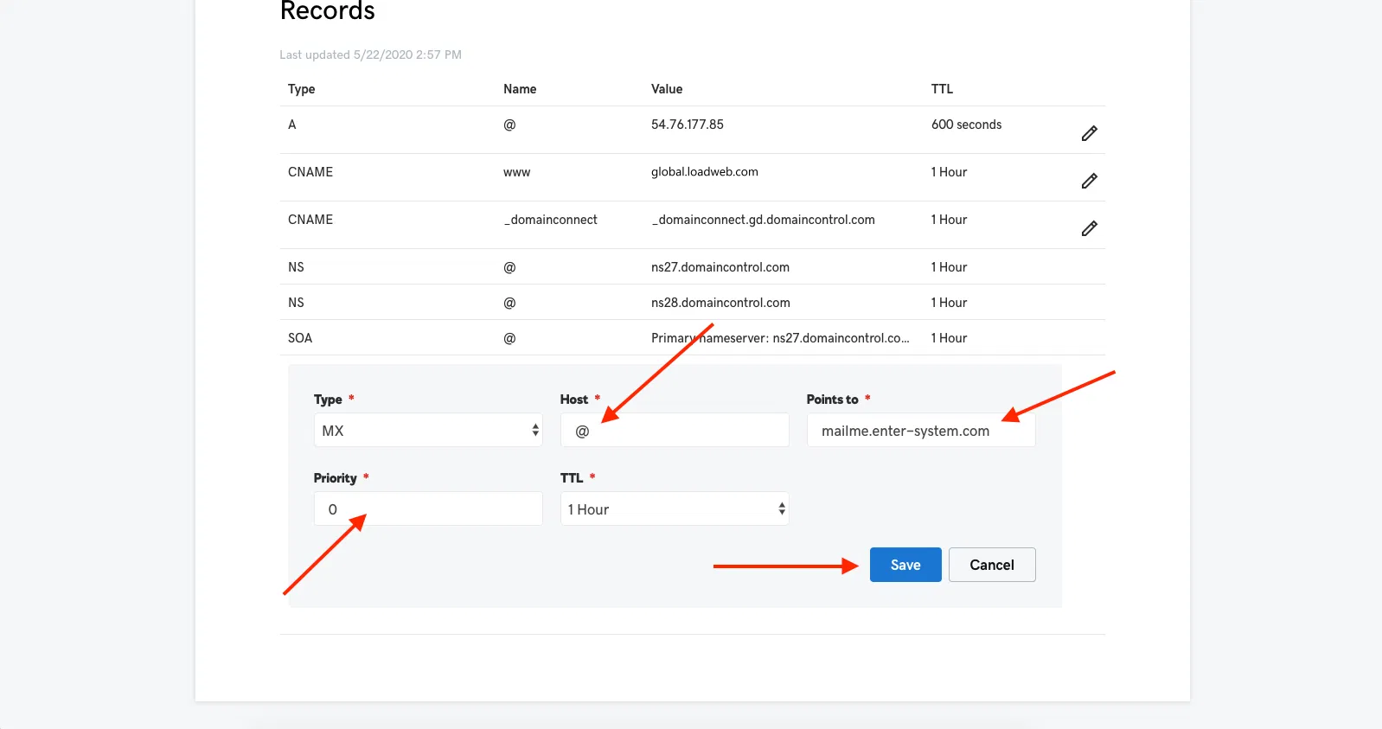This screenshot has width=1382, height=729.
Task: Click the TTL column header in records table
Action: tap(942, 89)
